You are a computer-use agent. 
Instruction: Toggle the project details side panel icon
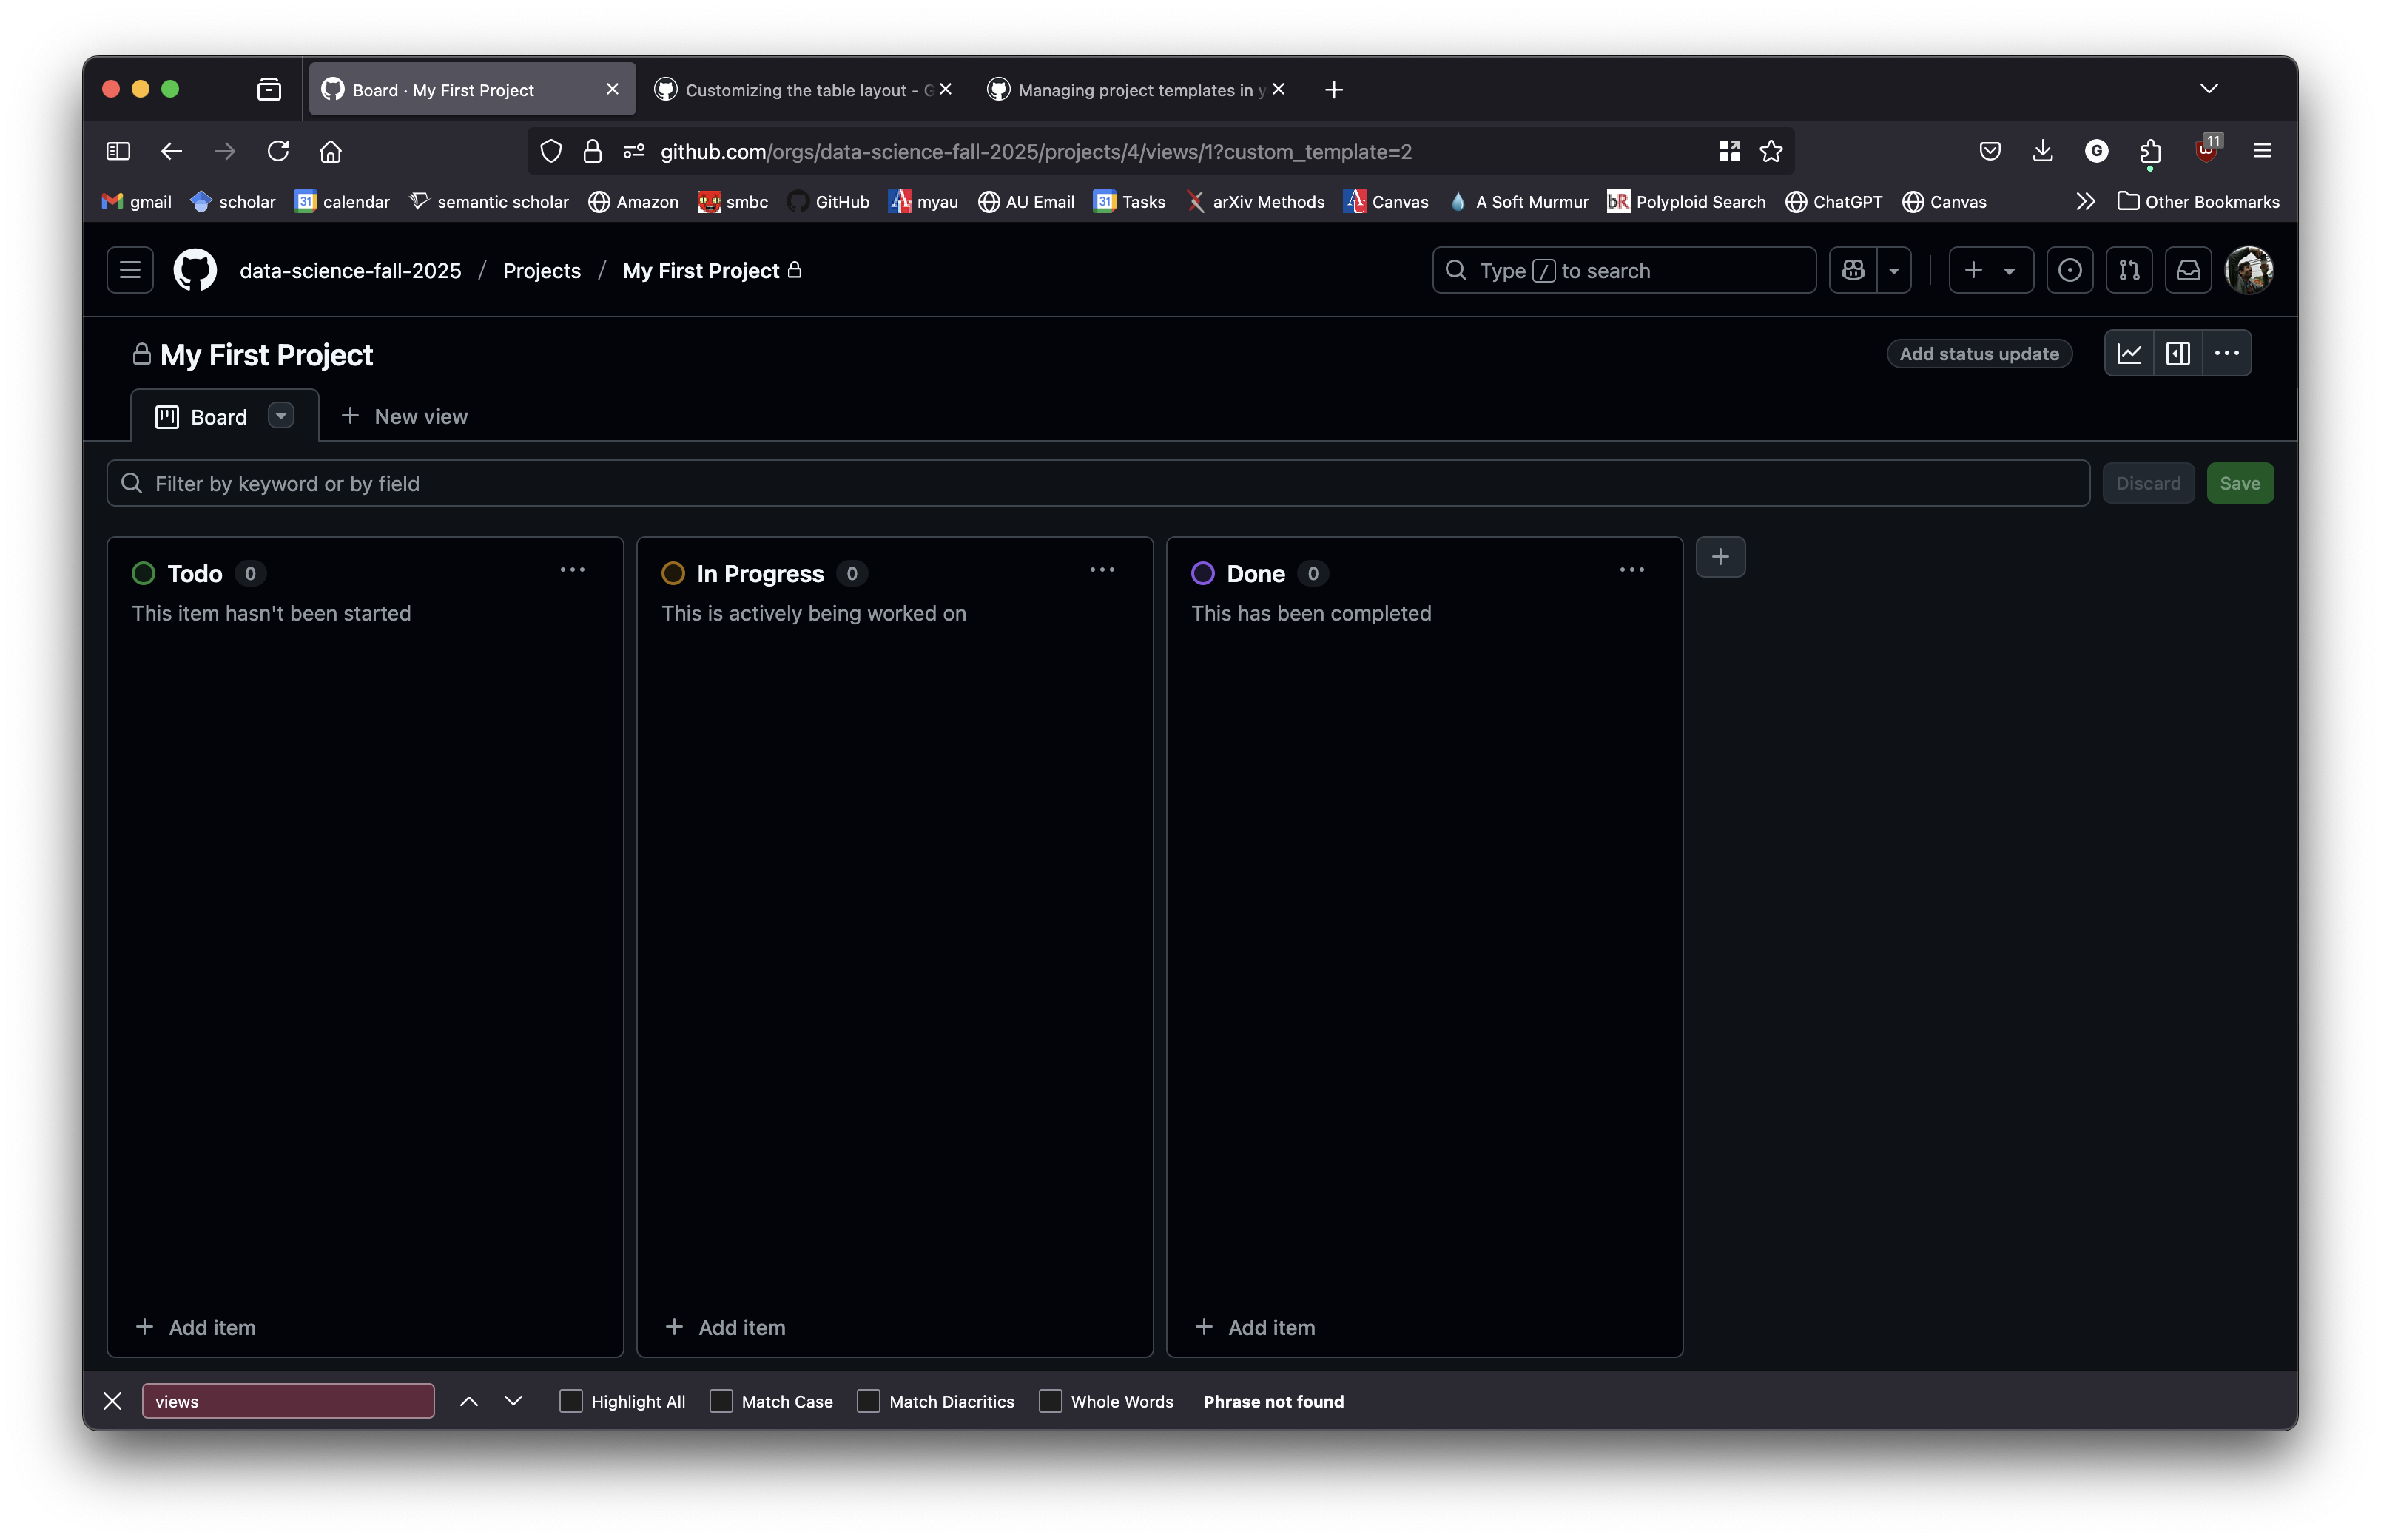point(2178,353)
